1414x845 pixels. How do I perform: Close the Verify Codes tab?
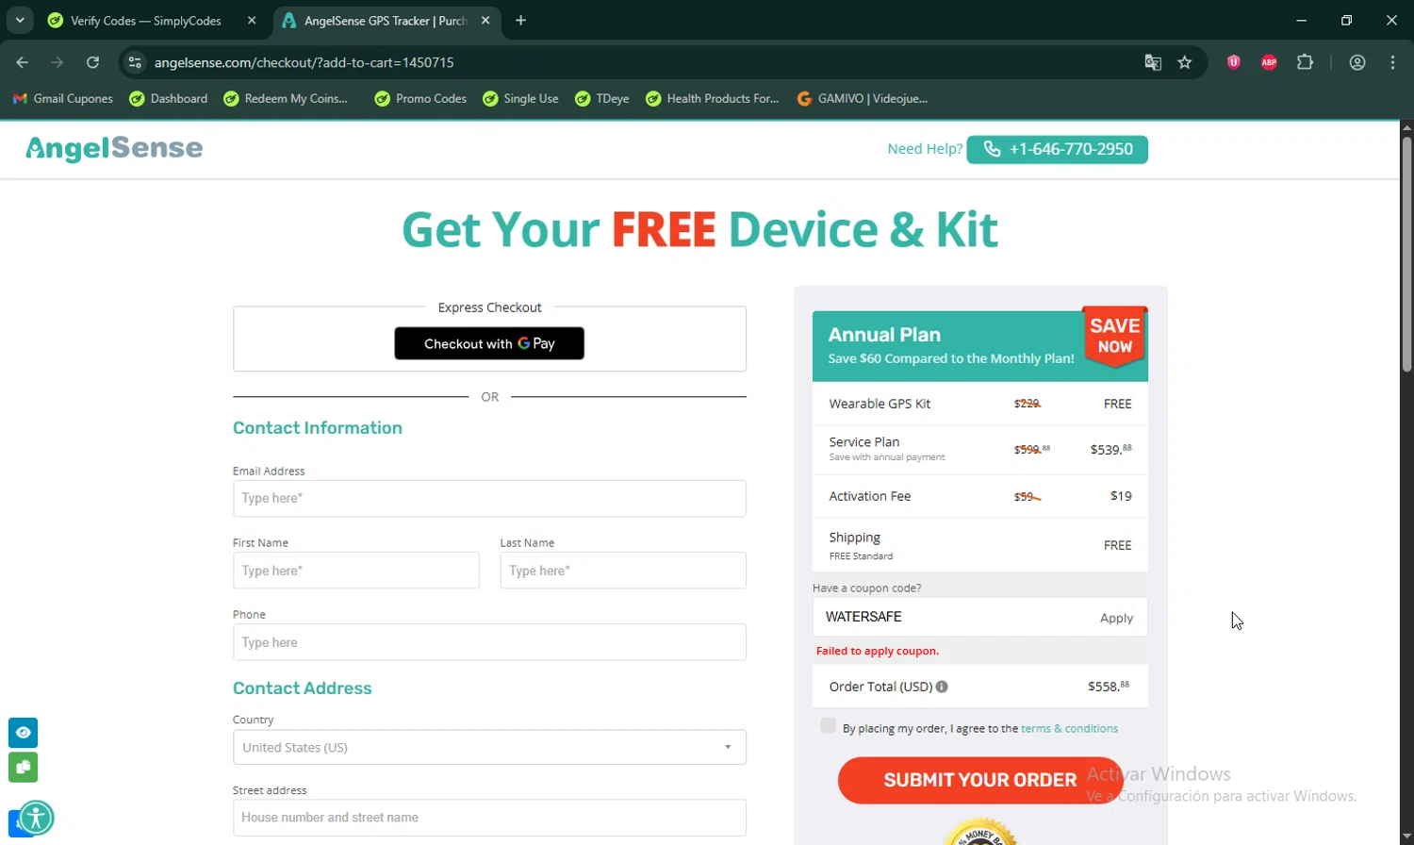coord(252,20)
